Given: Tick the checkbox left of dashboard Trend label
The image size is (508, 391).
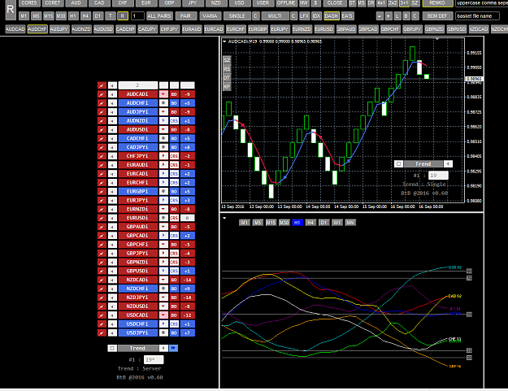Looking at the screenshot, I should 112,348.
